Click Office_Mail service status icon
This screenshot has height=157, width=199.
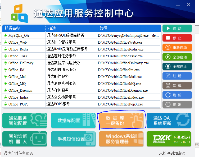(6, 77)
